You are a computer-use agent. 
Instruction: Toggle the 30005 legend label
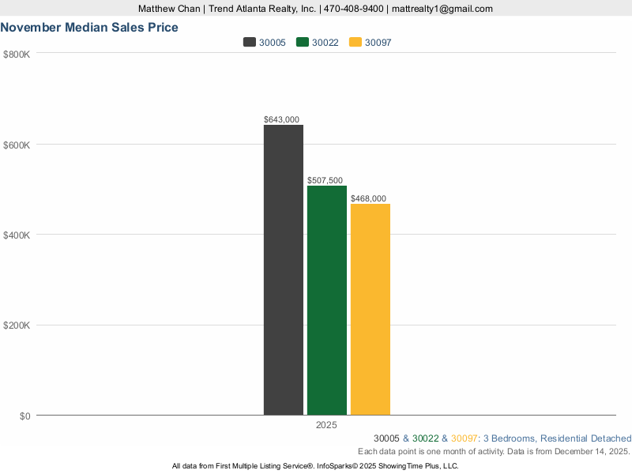[x=273, y=43]
